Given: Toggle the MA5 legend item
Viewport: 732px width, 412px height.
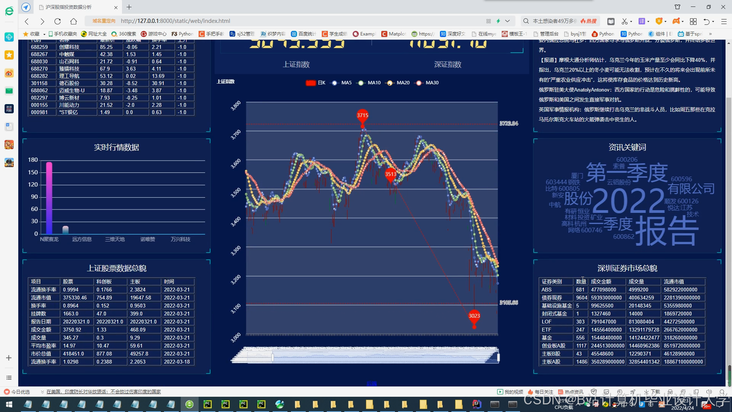Looking at the screenshot, I should (x=341, y=83).
